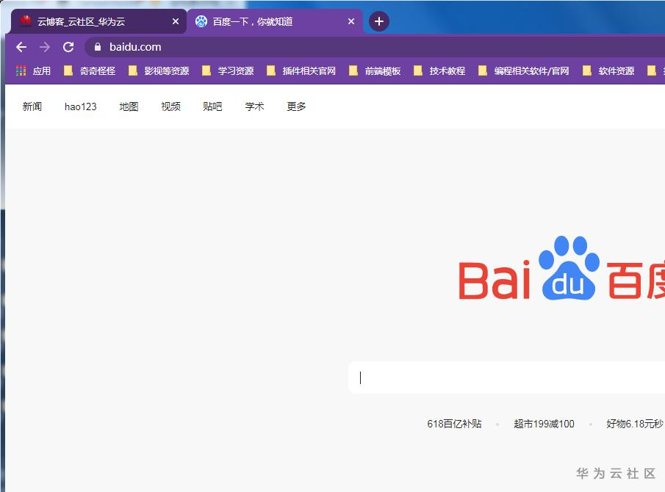Viewport: 665px width, 492px height.
Task: Switch to the 云博客_云社区_华为云 tab
Action: click(x=98, y=21)
